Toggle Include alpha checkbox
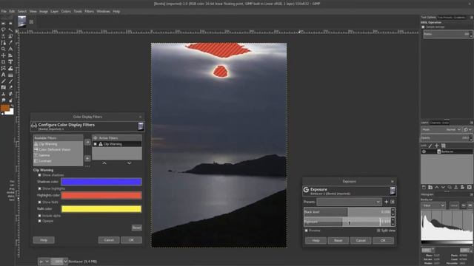This screenshot has height=266, width=474. (39, 216)
